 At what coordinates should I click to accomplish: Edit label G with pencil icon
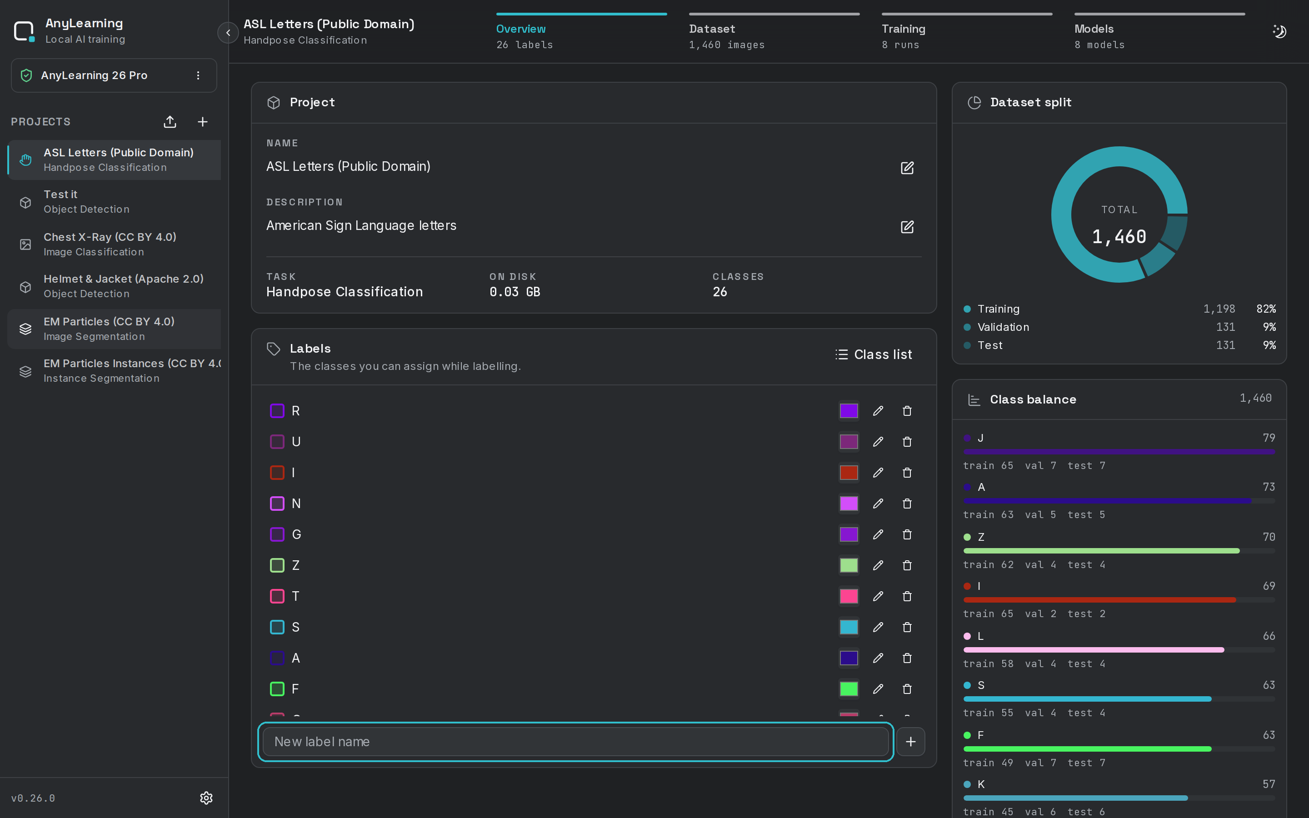point(878,534)
